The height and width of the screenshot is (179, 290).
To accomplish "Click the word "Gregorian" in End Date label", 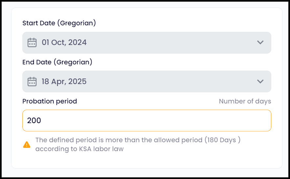I will tap(75, 62).
